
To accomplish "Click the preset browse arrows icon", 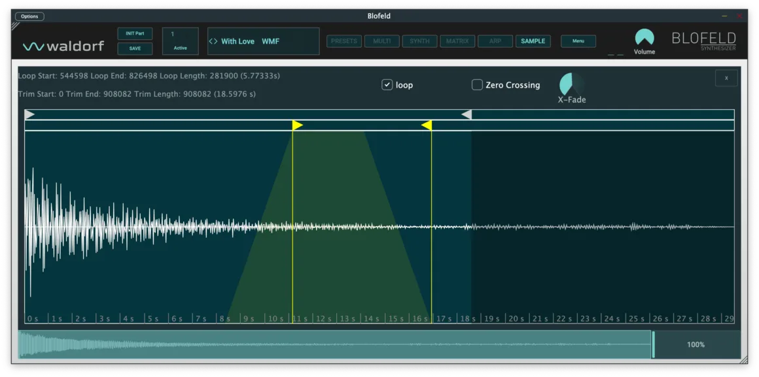I will (x=213, y=41).
